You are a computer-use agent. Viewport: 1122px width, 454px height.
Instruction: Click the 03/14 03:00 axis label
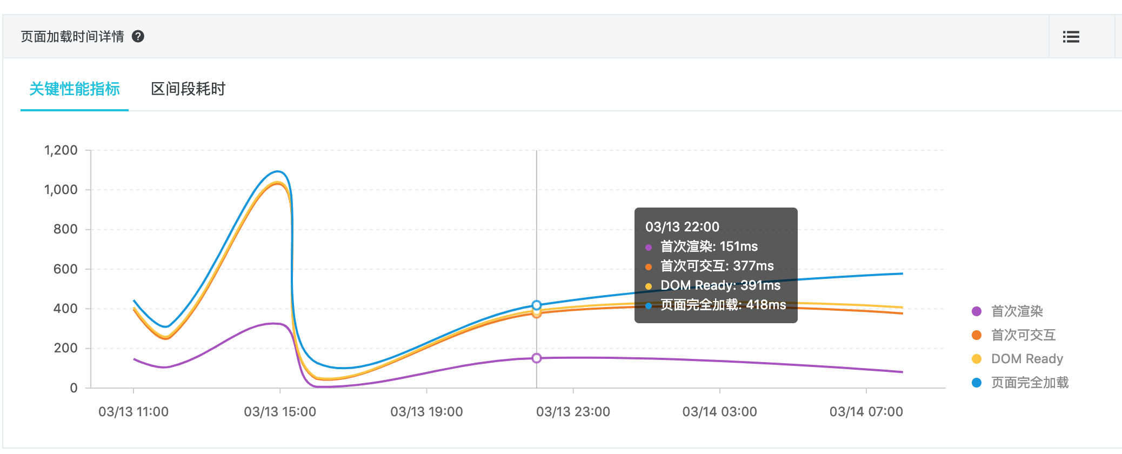coord(719,412)
